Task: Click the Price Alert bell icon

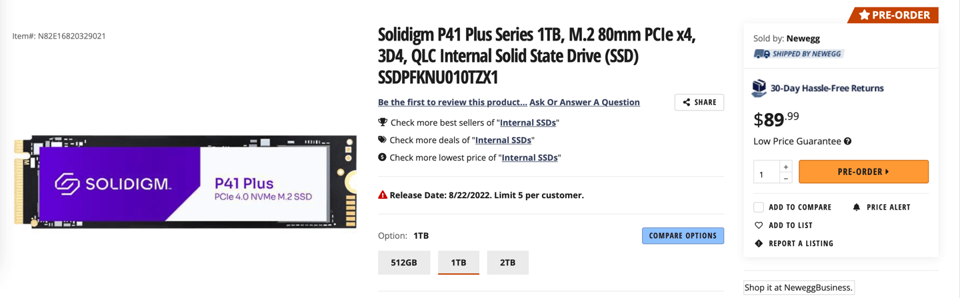Action: click(x=857, y=208)
